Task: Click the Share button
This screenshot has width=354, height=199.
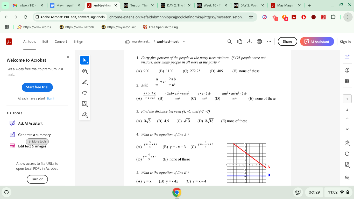Action: [x=287, y=41]
